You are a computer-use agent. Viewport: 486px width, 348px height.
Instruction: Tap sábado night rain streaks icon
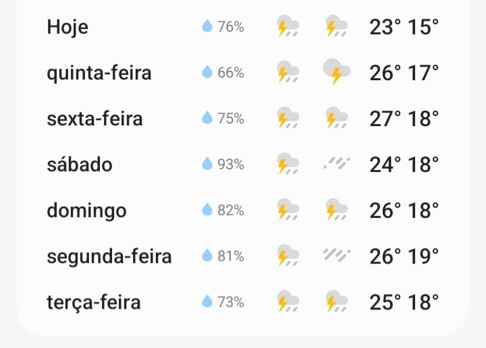pyautogui.click(x=337, y=163)
